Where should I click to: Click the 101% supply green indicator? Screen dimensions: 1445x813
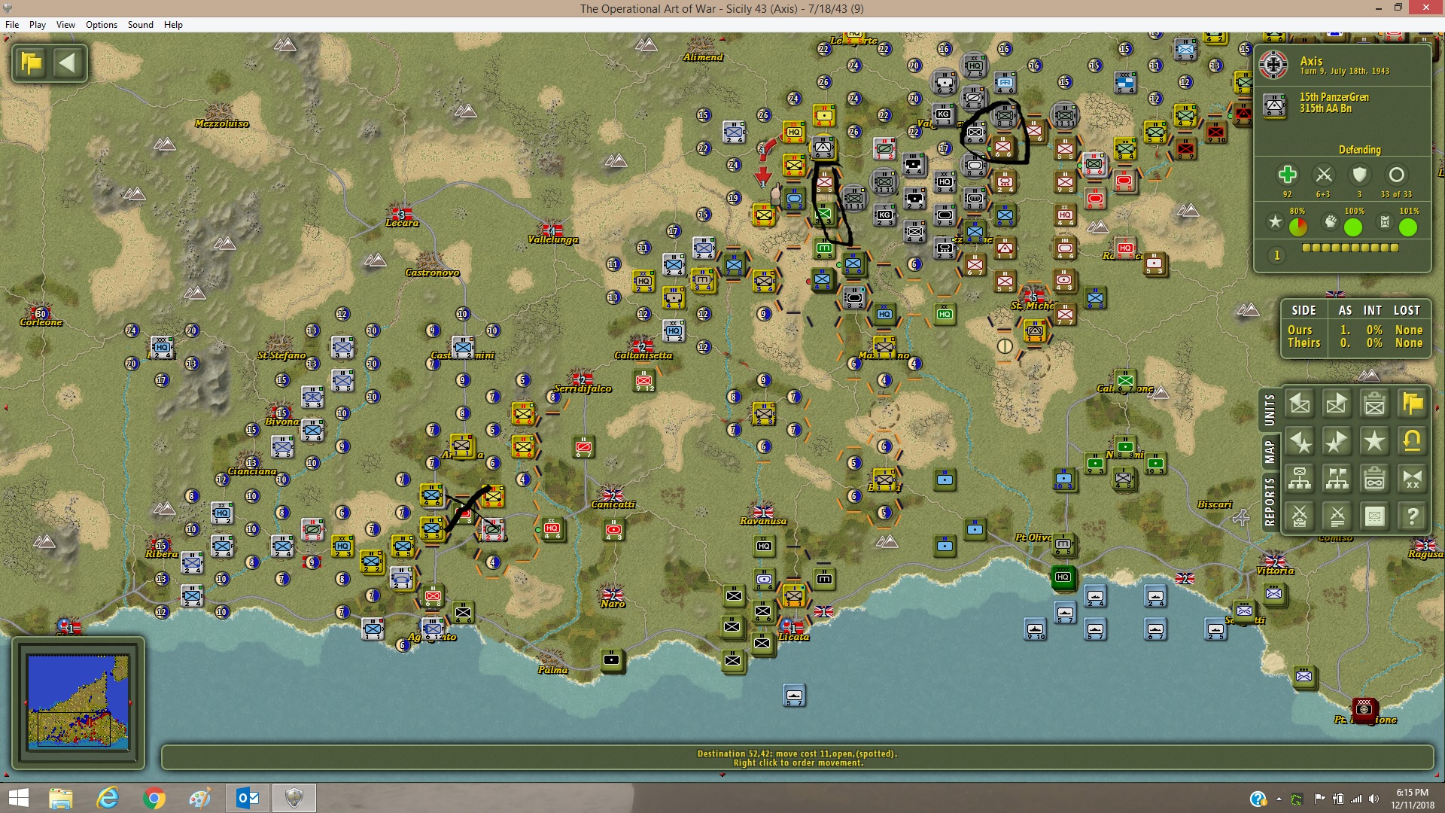(x=1407, y=227)
